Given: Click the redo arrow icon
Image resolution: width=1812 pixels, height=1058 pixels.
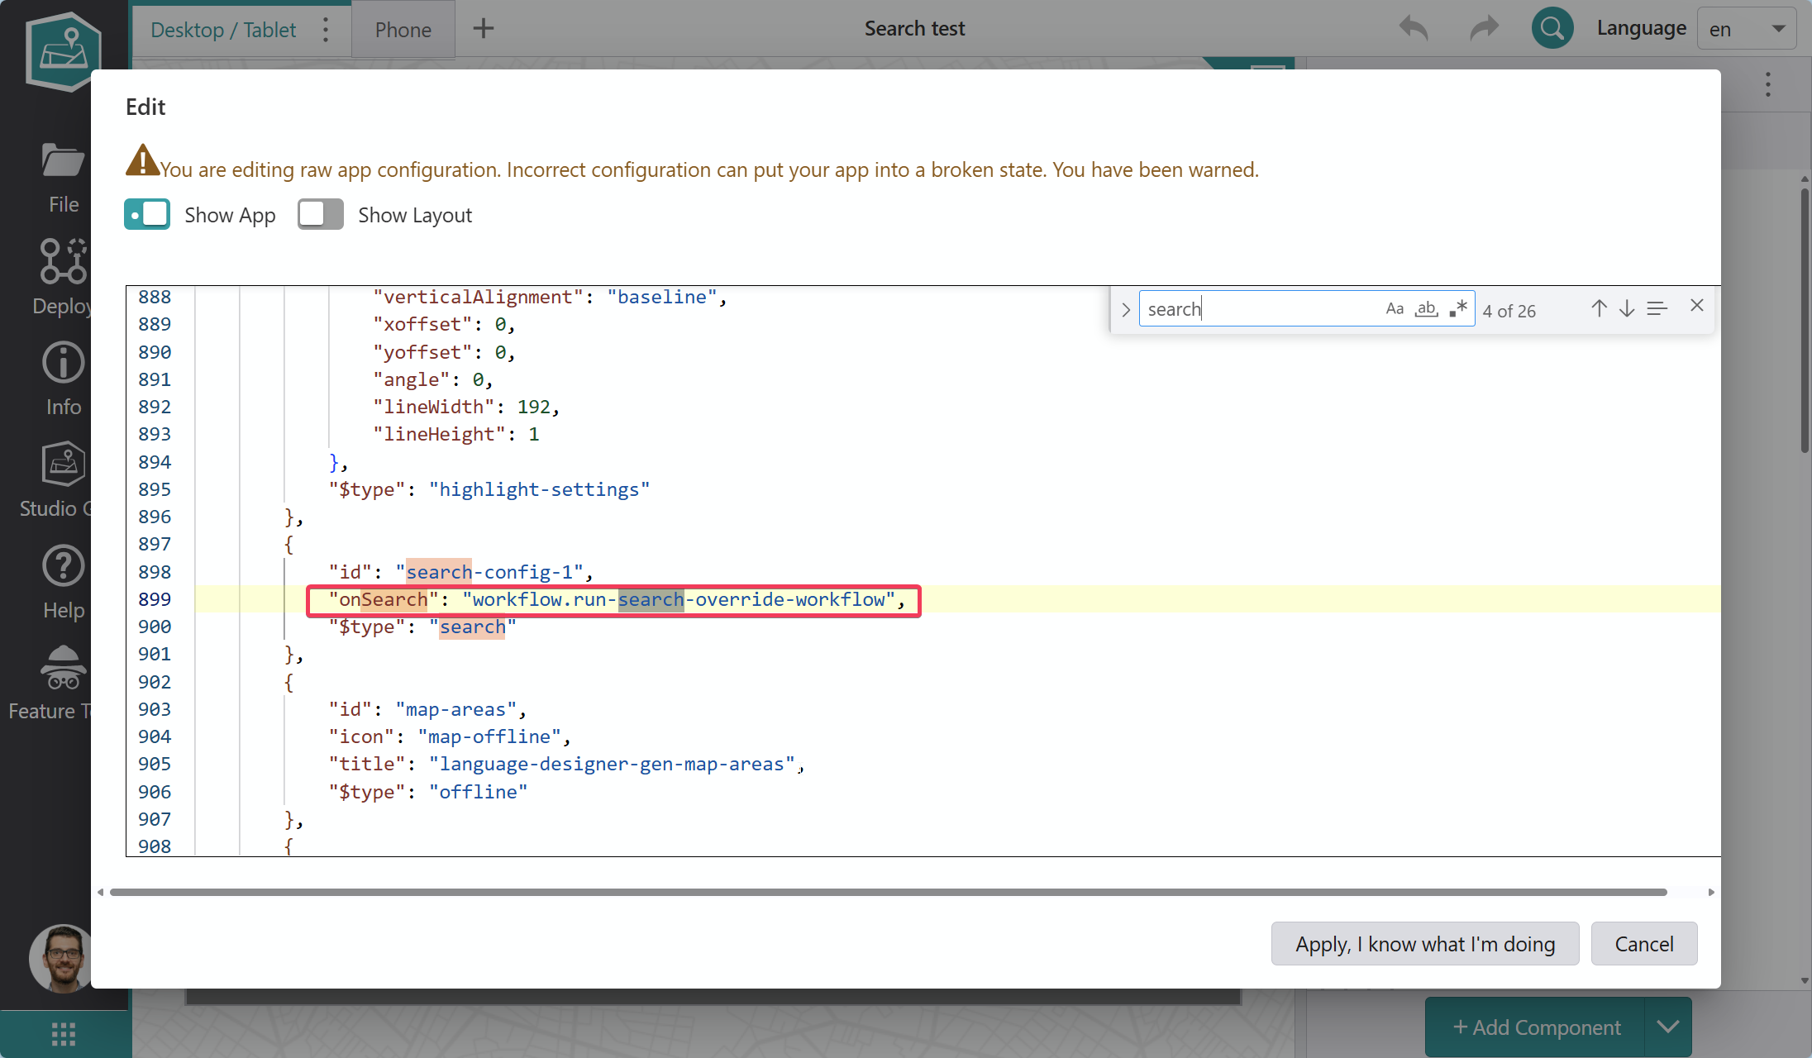Looking at the screenshot, I should coord(1484,28).
